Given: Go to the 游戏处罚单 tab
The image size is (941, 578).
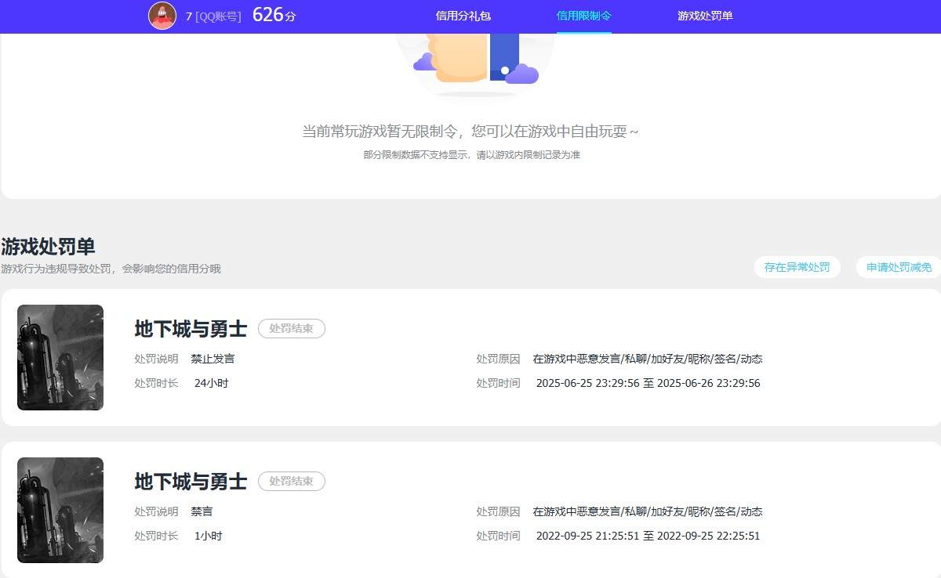Looking at the screenshot, I should [705, 16].
